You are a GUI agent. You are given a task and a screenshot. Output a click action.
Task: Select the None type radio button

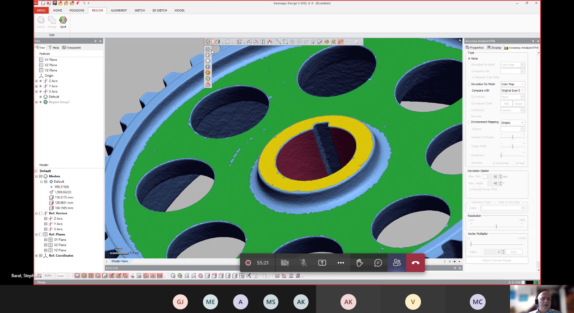pyautogui.click(x=469, y=59)
